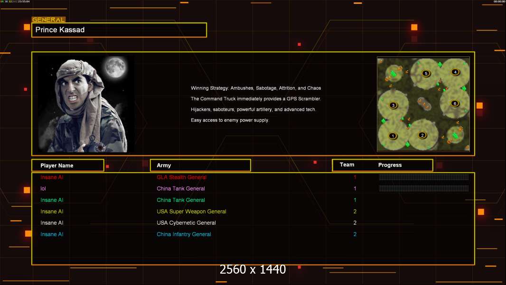Select the white Insane AI player name
The width and height of the screenshot is (506, 285).
52,223
